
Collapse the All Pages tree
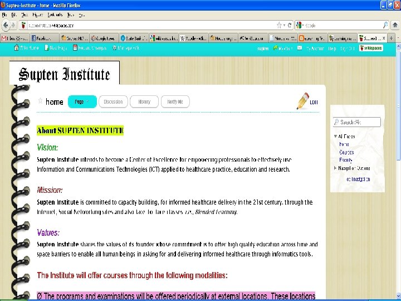[335, 136]
